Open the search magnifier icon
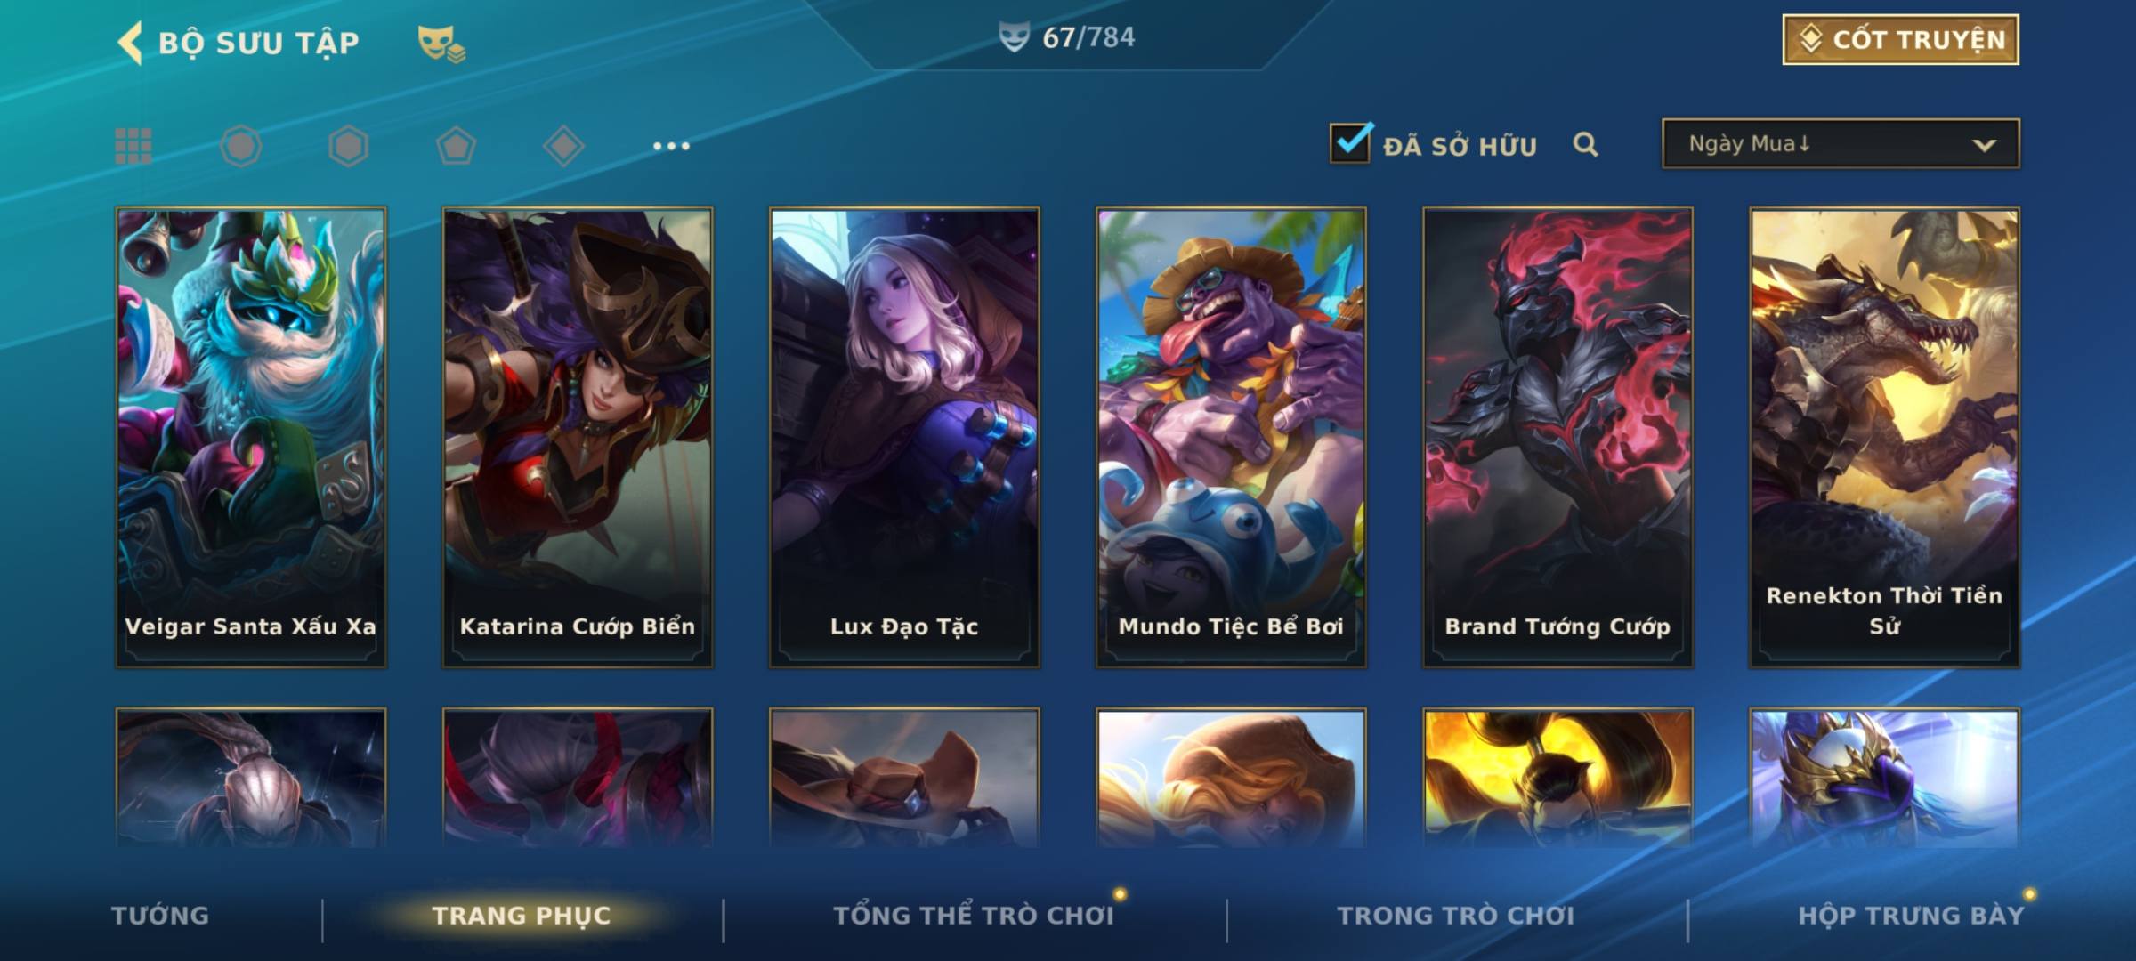 coord(1585,144)
